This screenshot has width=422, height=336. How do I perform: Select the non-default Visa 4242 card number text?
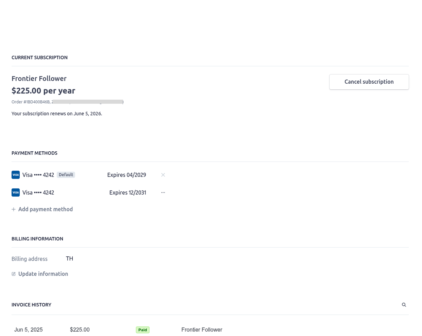(38, 192)
